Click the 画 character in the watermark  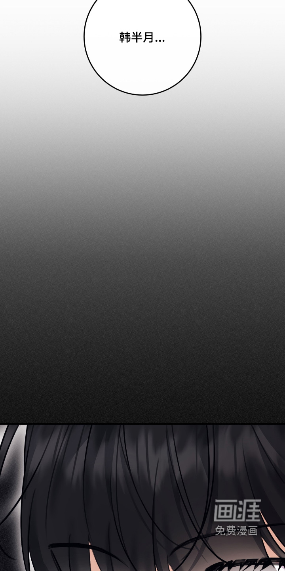225,510
